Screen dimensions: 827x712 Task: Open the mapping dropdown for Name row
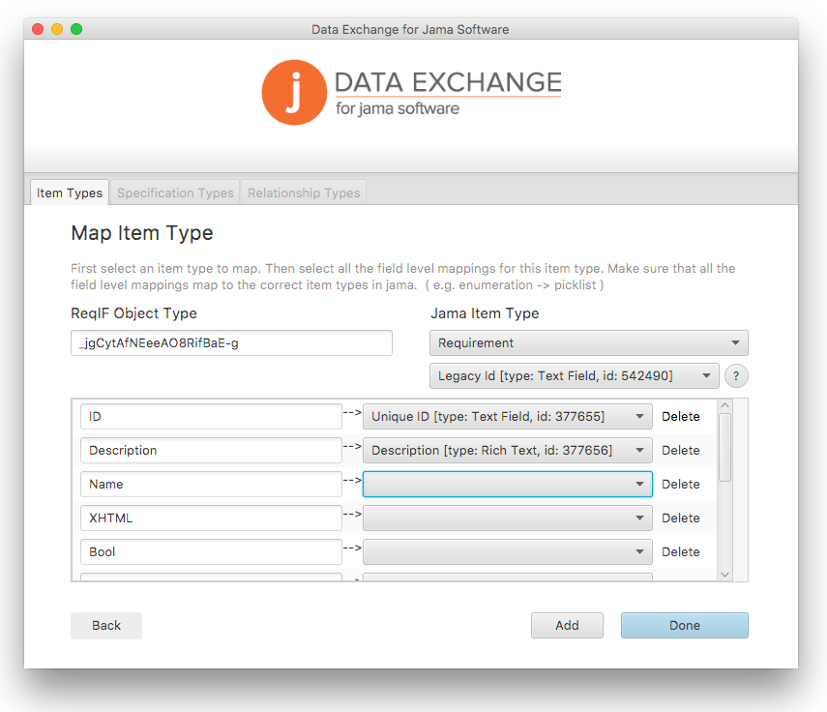(x=508, y=484)
